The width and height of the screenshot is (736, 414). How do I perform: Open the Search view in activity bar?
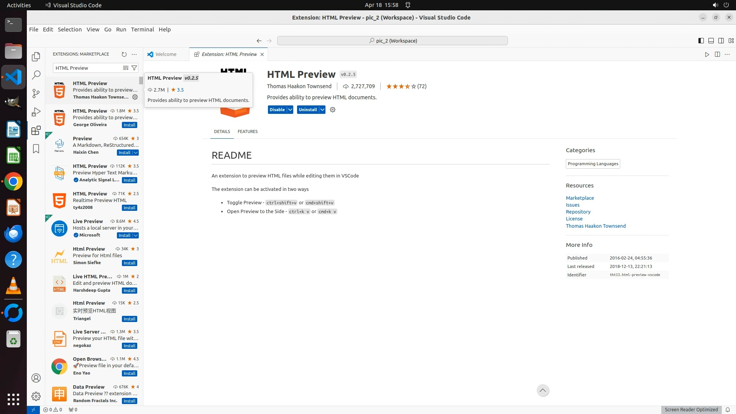pyautogui.click(x=36, y=75)
